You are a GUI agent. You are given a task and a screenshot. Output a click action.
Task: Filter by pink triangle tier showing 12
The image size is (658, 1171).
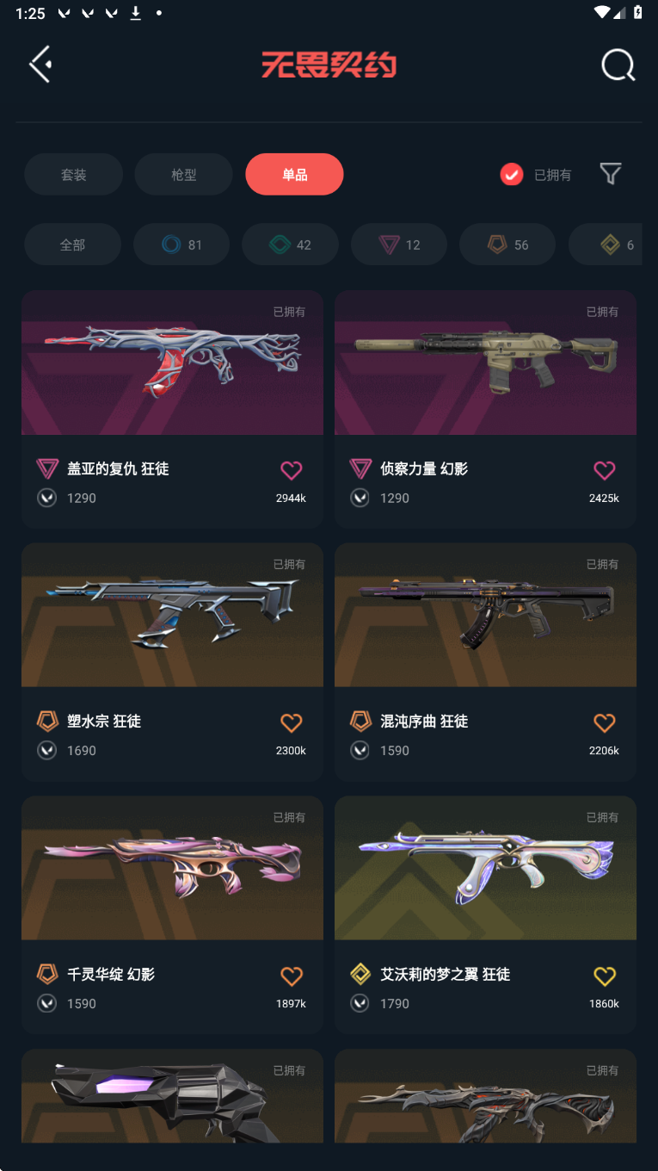point(399,245)
